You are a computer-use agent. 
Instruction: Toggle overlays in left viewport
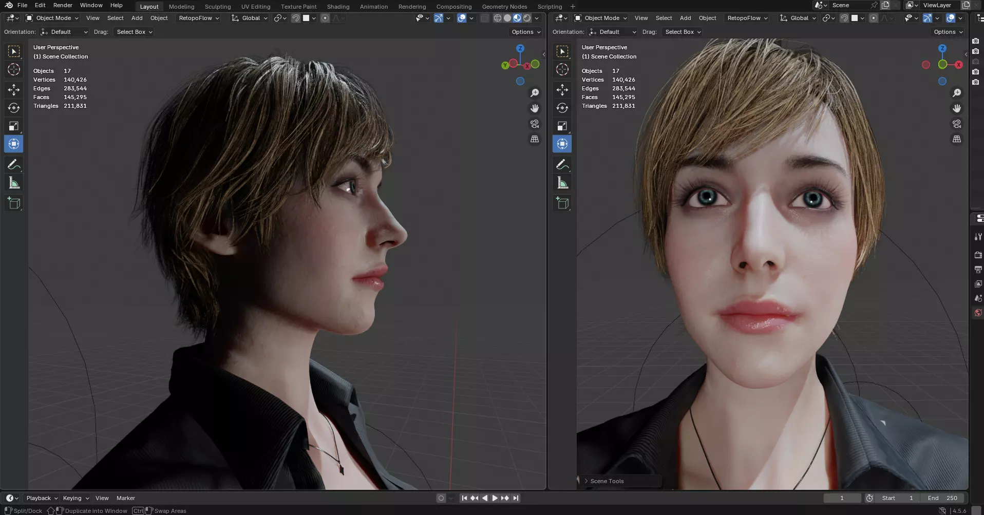(462, 18)
